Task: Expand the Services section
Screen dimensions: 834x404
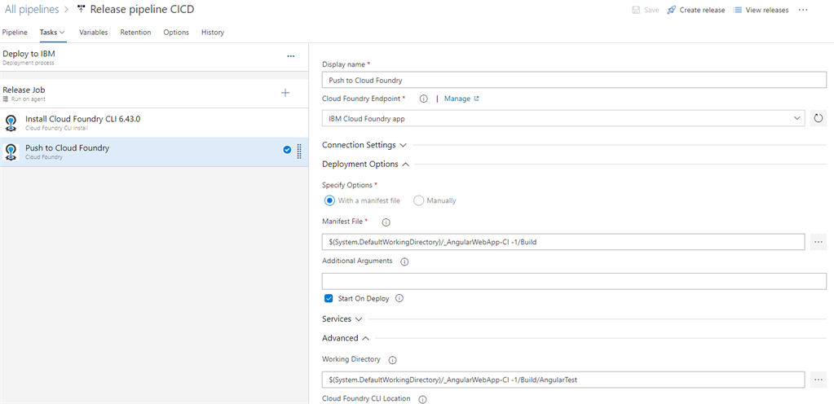Action: pos(342,319)
